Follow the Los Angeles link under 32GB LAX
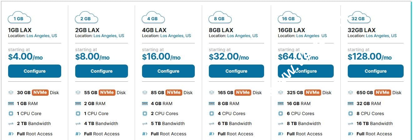Viewport: 413px width, 140px height. pyautogui.click(x=381, y=36)
